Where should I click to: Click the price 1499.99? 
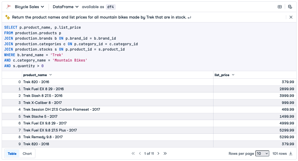point(286,116)
